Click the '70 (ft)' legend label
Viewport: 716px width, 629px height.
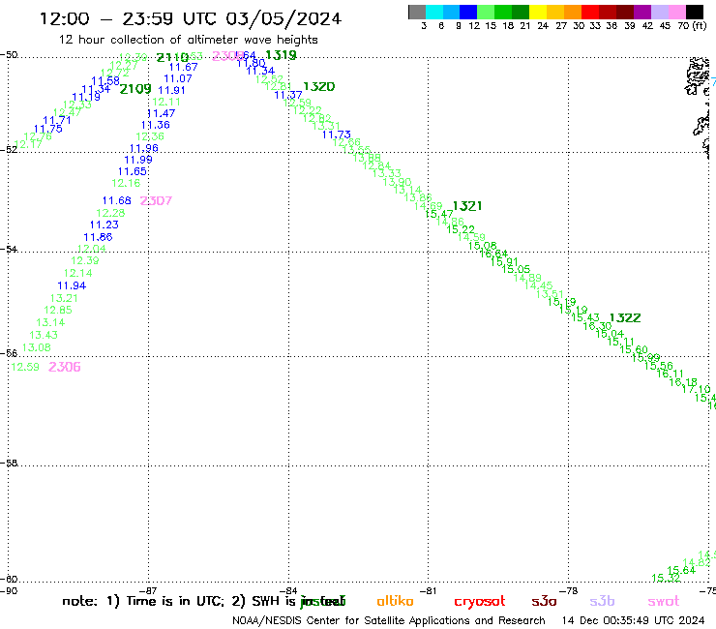692,25
